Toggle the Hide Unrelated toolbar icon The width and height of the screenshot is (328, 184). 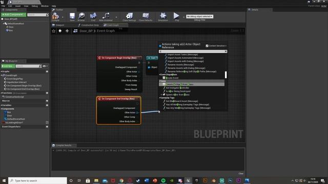pos(106,16)
